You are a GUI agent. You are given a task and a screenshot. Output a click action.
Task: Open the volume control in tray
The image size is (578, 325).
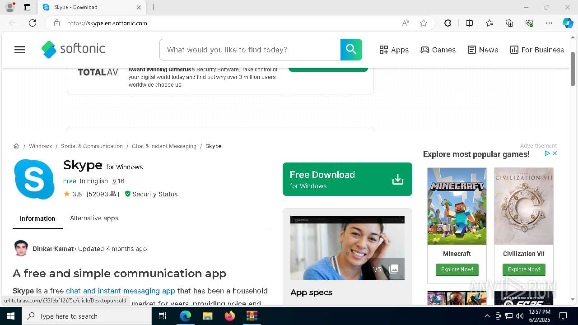tap(519, 316)
